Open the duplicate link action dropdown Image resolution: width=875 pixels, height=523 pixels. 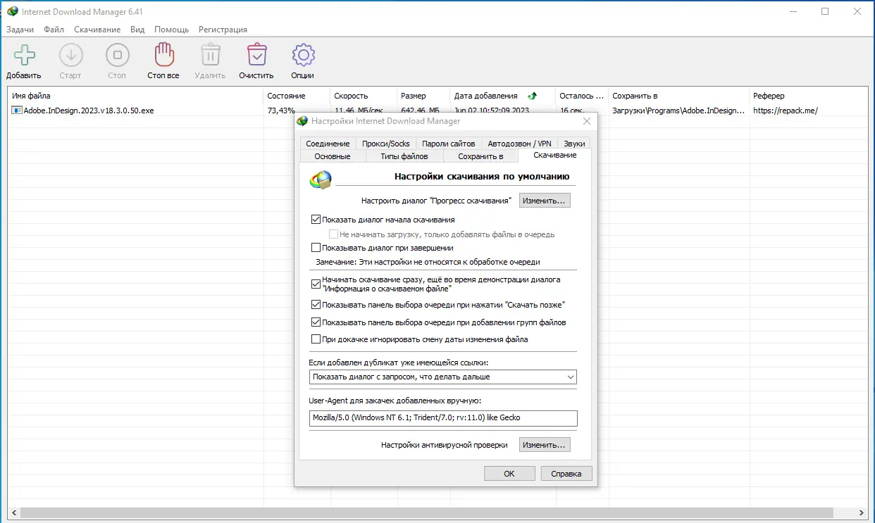point(442,377)
